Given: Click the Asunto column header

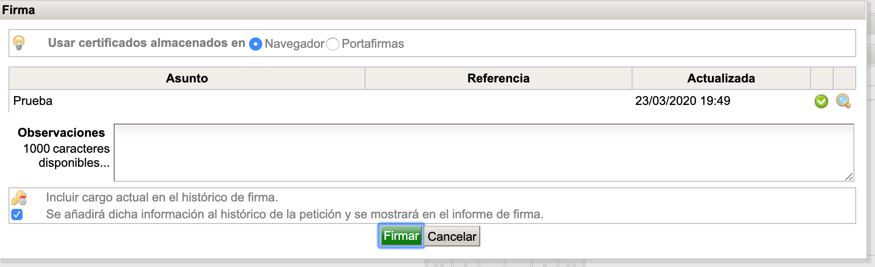Looking at the screenshot, I should point(187,78).
